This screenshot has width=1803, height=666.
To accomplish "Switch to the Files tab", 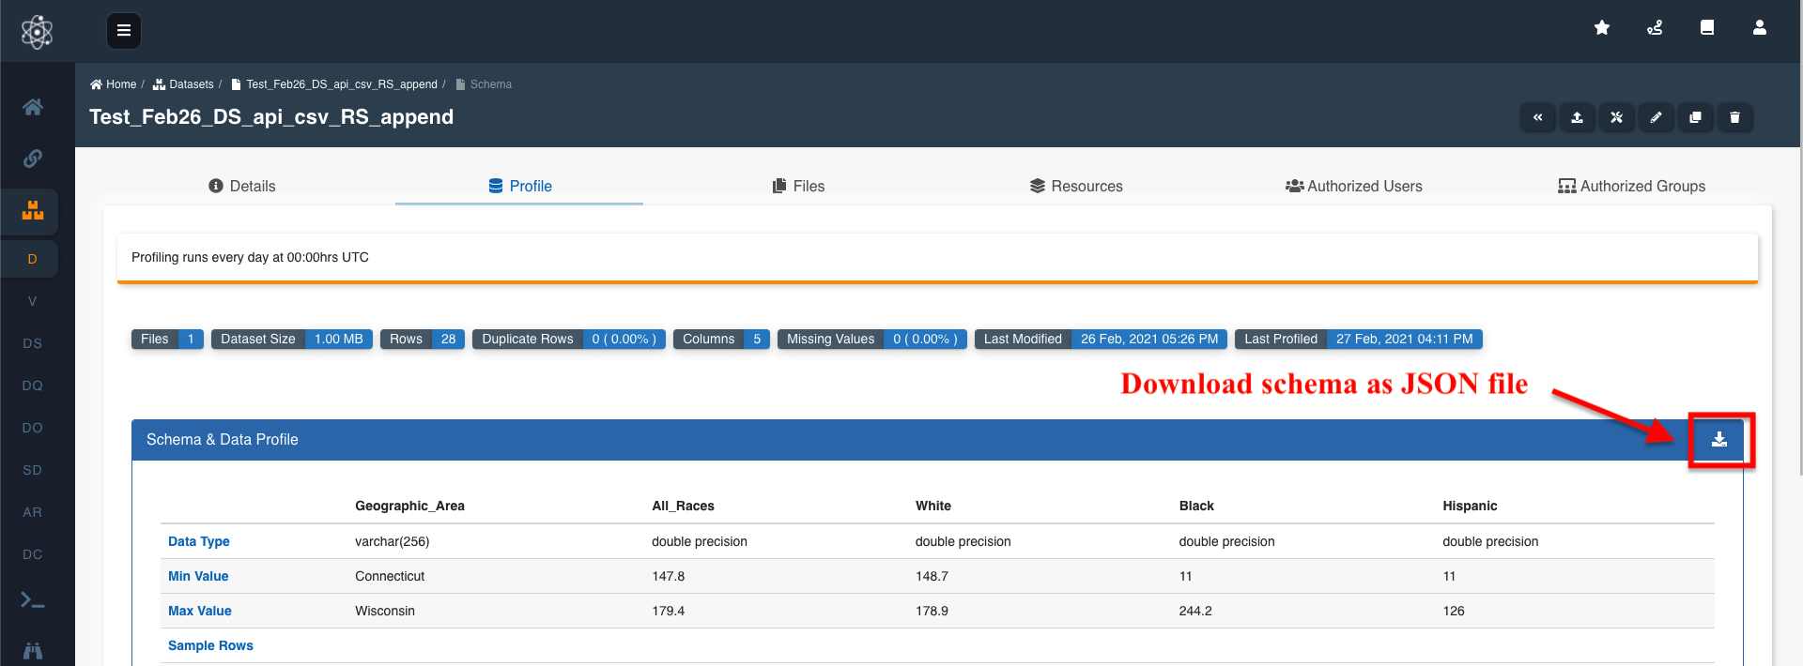I will [x=798, y=186].
